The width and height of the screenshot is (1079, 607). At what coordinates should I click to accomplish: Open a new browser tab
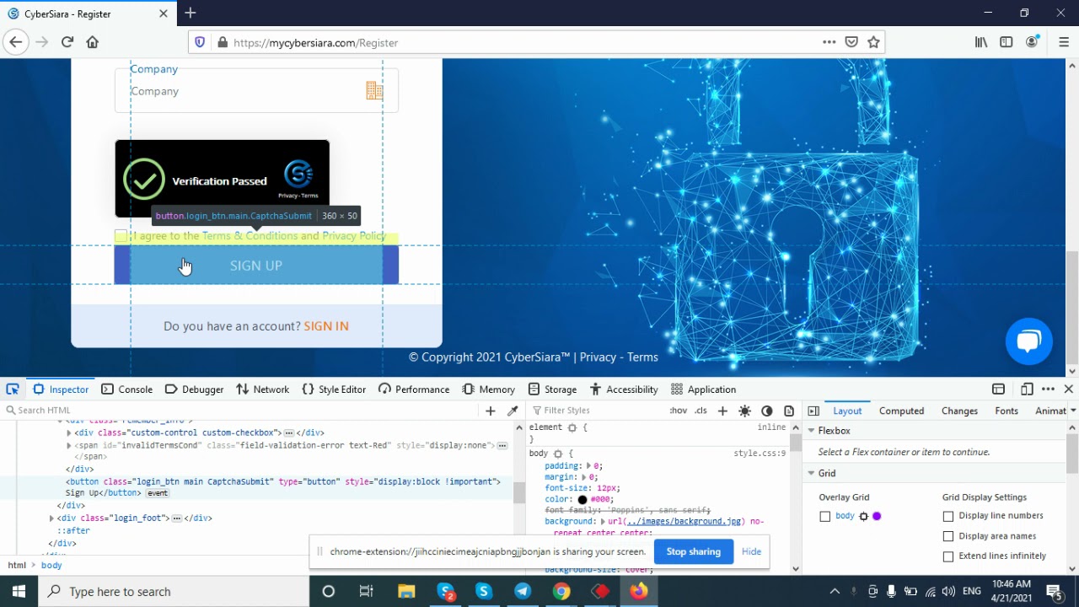pyautogui.click(x=191, y=13)
